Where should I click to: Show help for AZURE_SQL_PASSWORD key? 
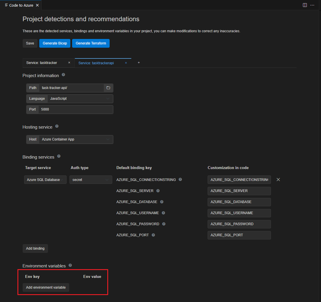(x=164, y=224)
